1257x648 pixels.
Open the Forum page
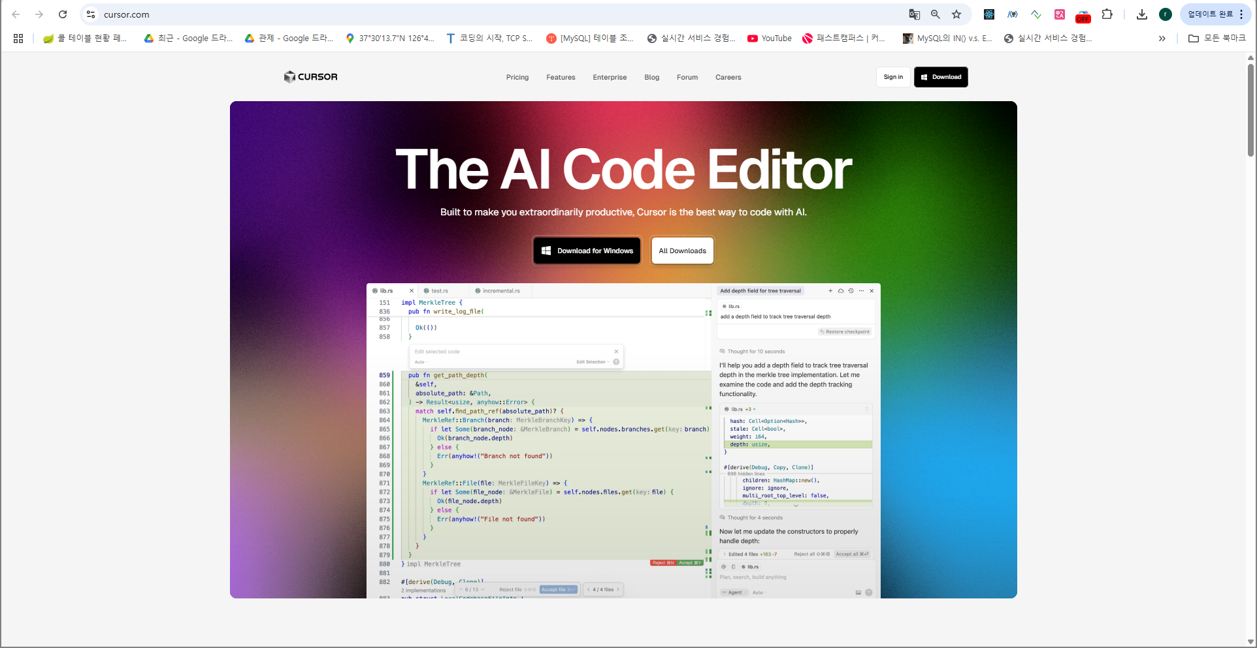click(x=687, y=77)
